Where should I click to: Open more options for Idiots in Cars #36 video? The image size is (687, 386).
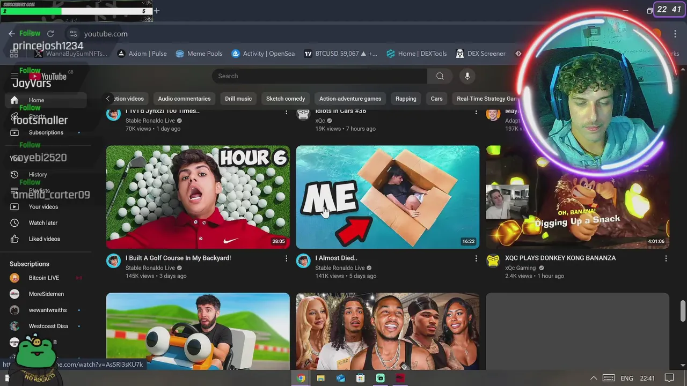pyautogui.click(x=476, y=112)
